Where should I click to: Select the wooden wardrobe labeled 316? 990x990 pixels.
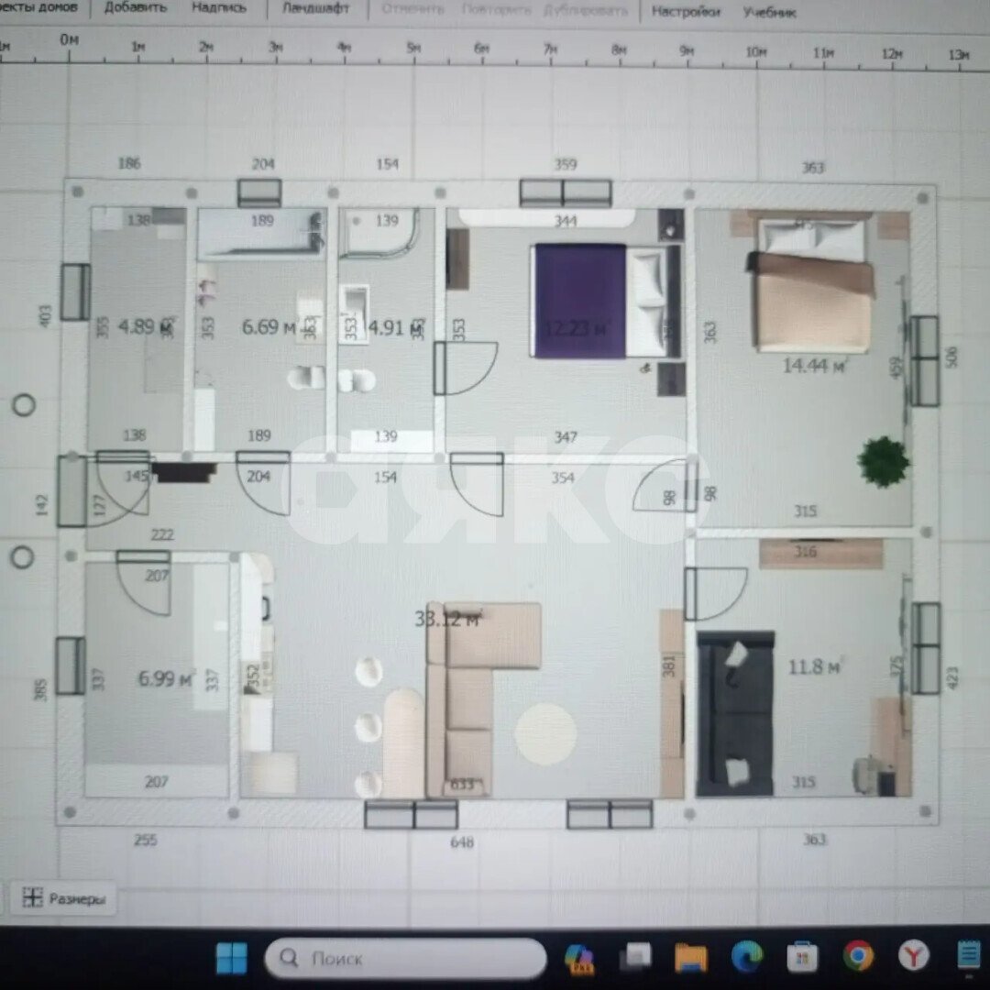[820, 553]
